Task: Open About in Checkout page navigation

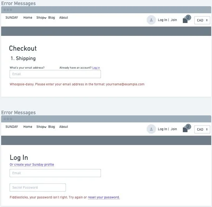Action: [x=63, y=18]
